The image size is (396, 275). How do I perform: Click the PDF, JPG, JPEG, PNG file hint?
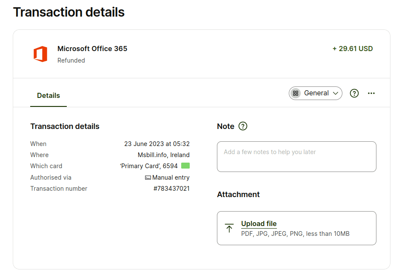(295, 234)
